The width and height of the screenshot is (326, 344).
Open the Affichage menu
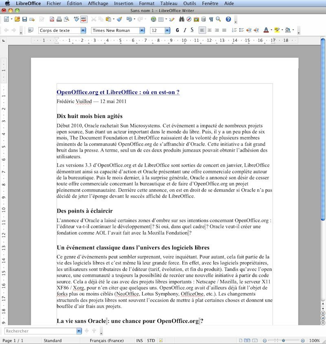[98, 3]
